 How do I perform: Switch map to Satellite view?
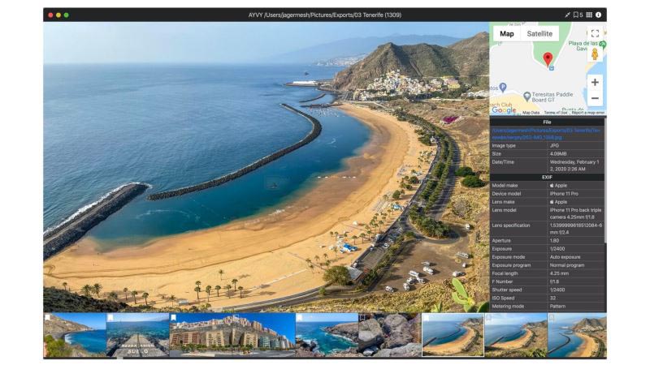pyautogui.click(x=539, y=34)
